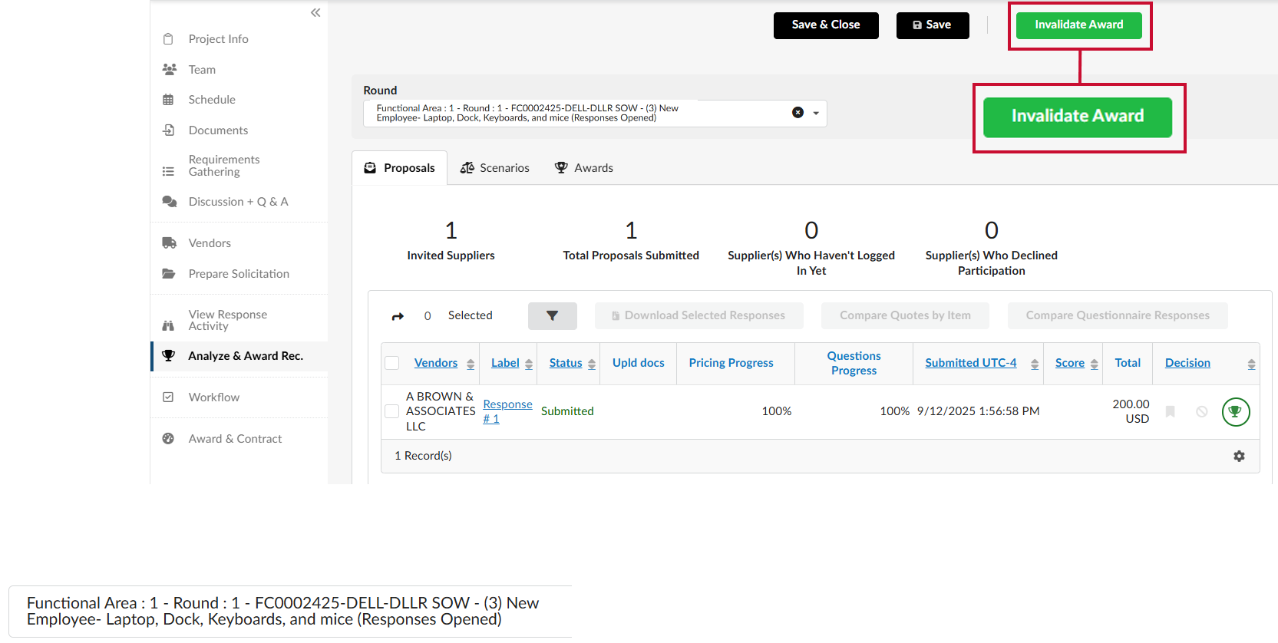Click Download Selected Responses
Screen dimensions: 1278x643
[698, 316]
